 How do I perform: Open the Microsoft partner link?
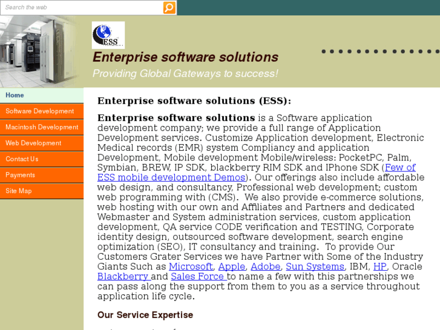(x=191, y=266)
